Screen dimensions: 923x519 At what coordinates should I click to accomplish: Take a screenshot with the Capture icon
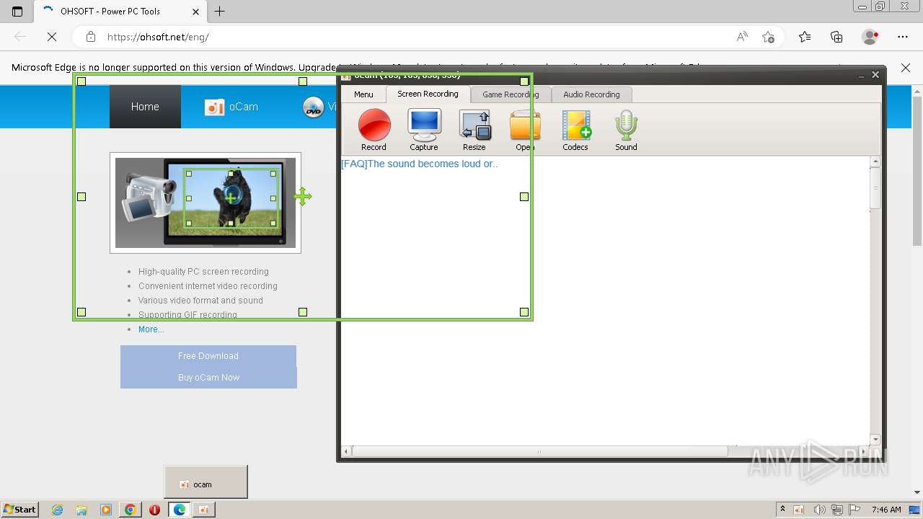pos(424,130)
